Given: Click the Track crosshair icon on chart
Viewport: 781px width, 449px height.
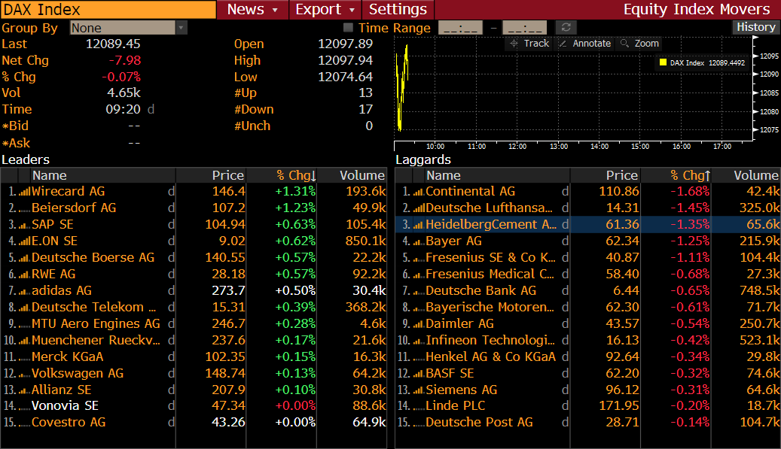Looking at the screenshot, I should (x=514, y=44).
